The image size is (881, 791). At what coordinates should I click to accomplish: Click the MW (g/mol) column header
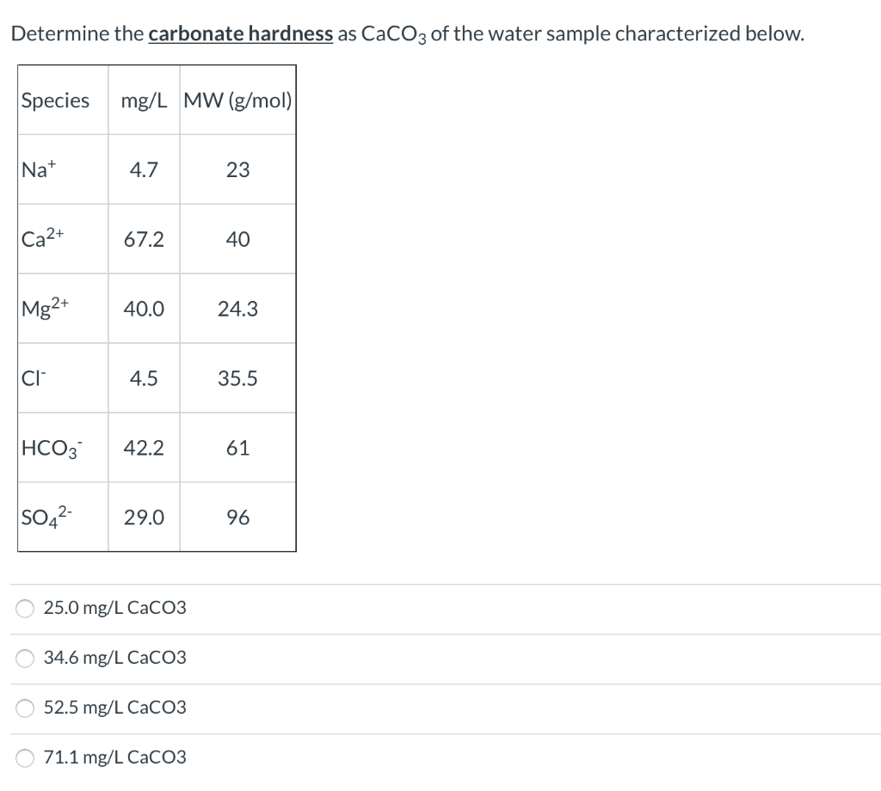coord(237,101)
